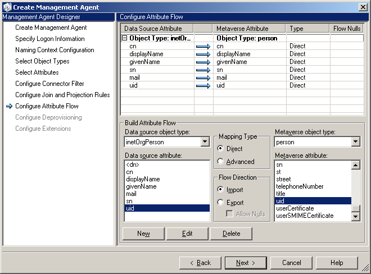This screenshot has width=371, height=274.
Task: Cancel the wizard
Action: point(291,263)
